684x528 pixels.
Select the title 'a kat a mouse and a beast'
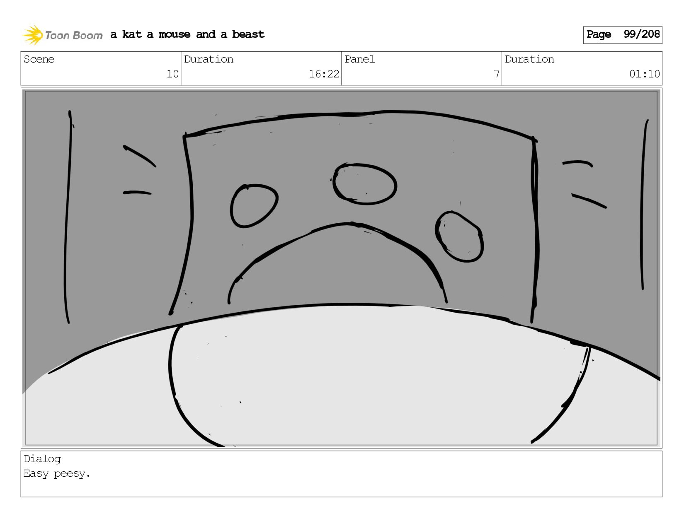pyautogui.click(x=187, y=34)
